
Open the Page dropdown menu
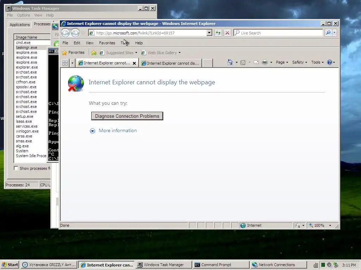[282, 62]
